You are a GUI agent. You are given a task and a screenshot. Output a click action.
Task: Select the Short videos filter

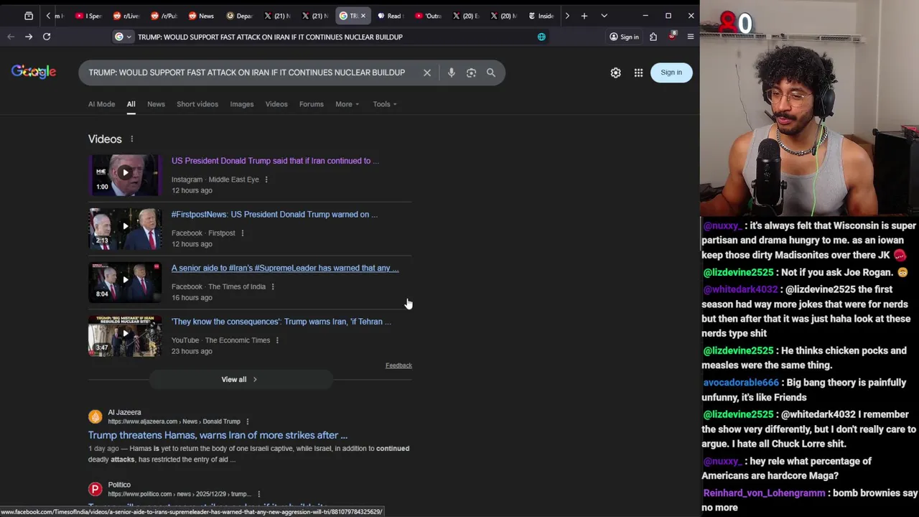197,104
